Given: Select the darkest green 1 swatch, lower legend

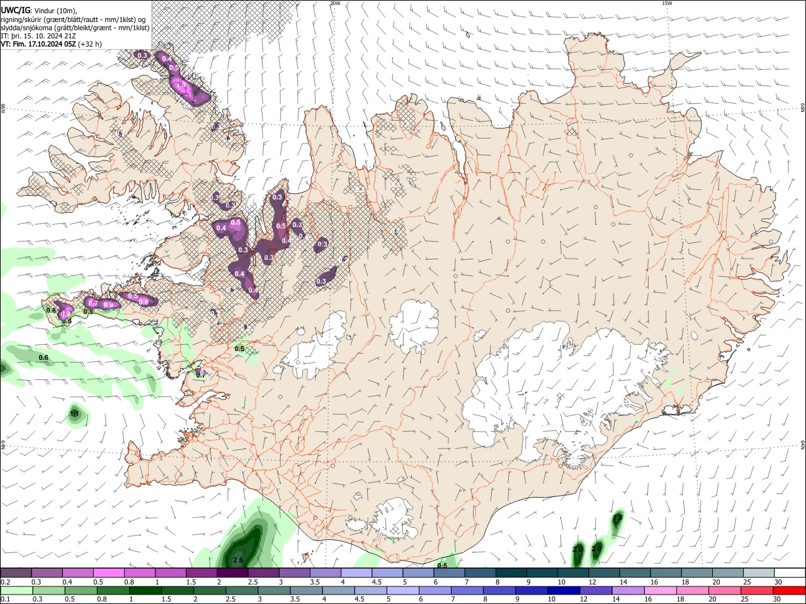Looking at the screenshot, I should coord(145,590).
